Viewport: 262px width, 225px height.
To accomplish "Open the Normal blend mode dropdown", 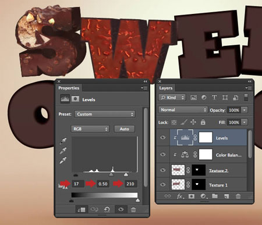I will 183,110.
